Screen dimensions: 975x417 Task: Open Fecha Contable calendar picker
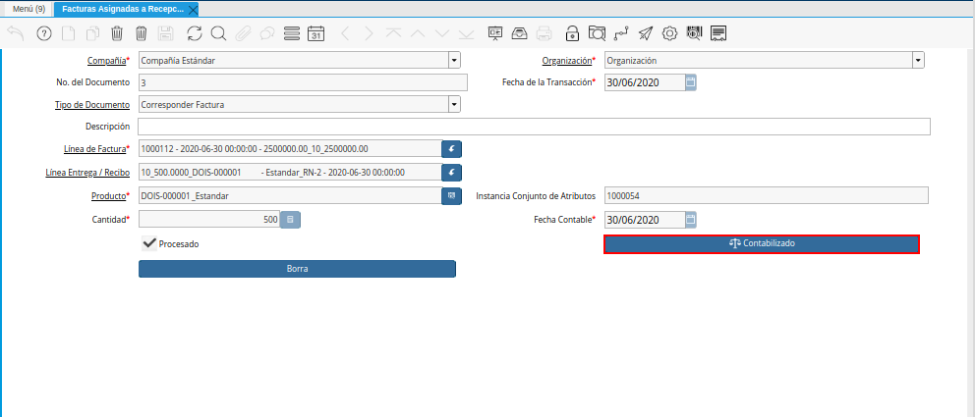tap(691, 219)
